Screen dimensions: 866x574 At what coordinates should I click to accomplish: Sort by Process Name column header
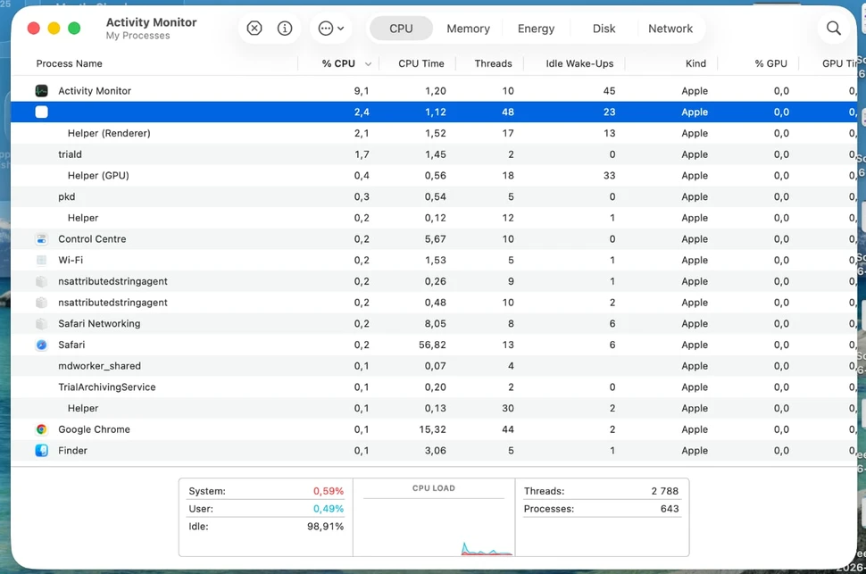click(x=69, y=63)
